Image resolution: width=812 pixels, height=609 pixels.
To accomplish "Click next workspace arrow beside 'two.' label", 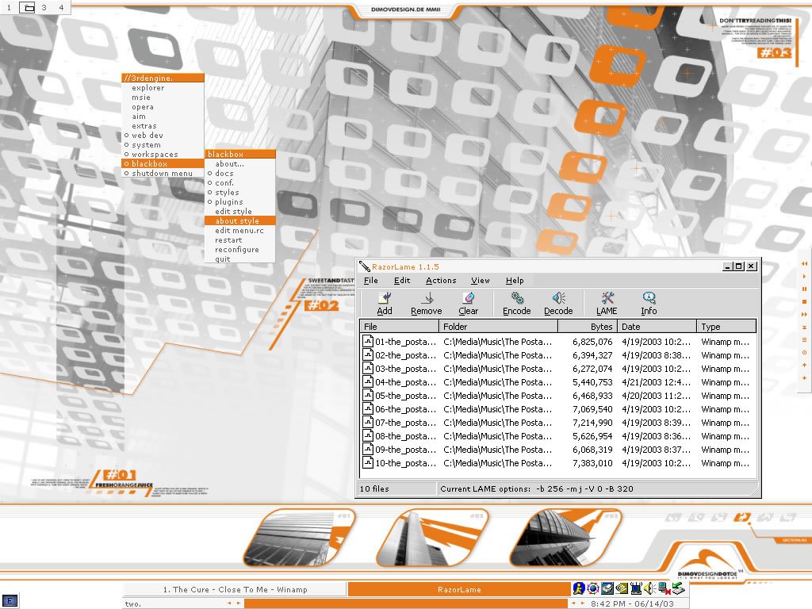I will [x=238, y=603].
